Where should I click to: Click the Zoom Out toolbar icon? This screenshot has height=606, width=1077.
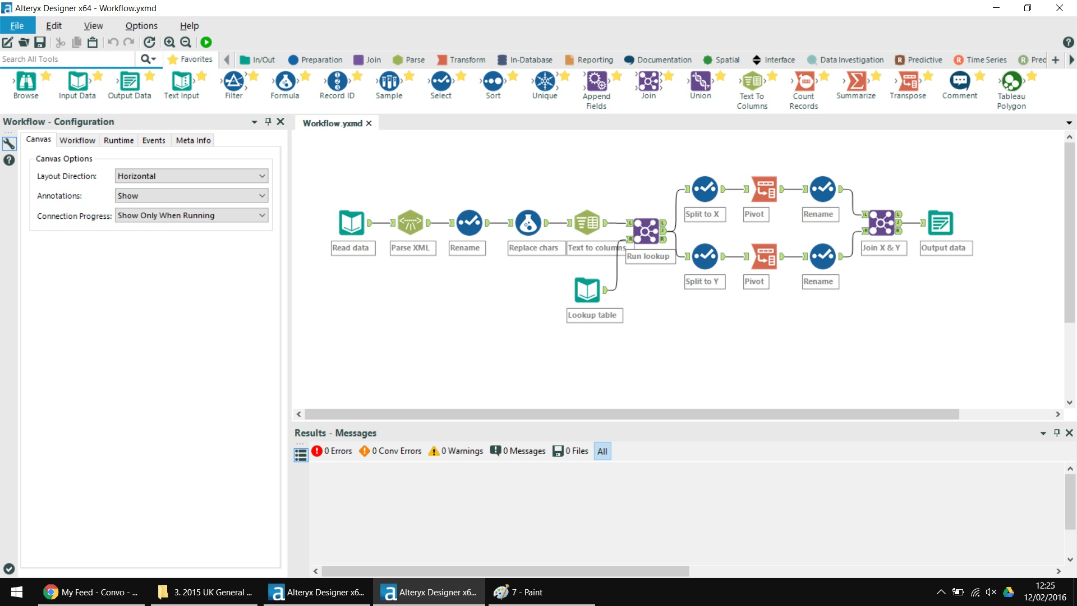(186, 42)
